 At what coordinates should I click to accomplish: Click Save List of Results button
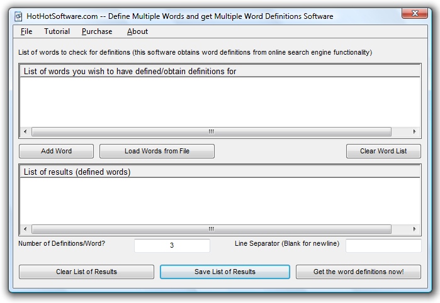tap(225, 272)
